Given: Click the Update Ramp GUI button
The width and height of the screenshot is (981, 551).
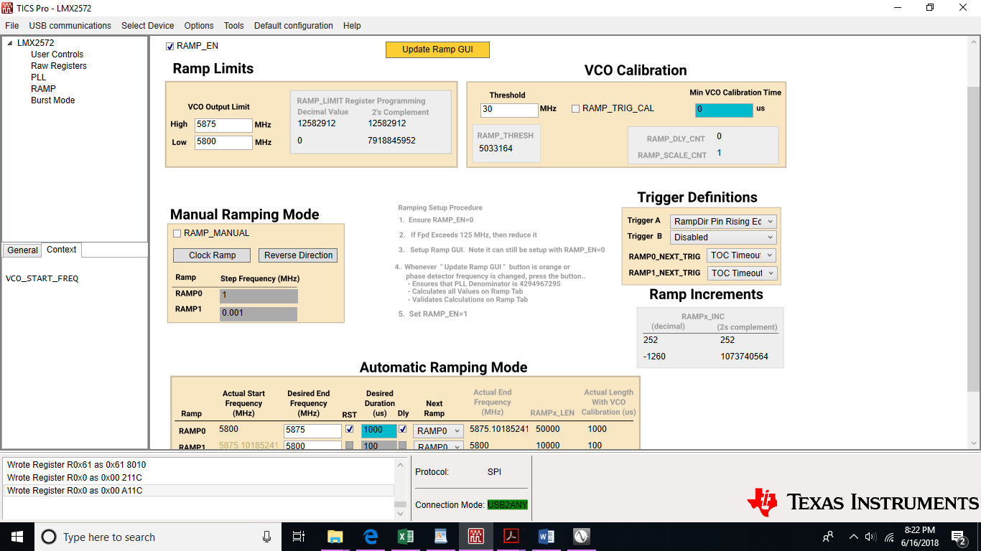Looking at the screenshot, I should (437, 50).
